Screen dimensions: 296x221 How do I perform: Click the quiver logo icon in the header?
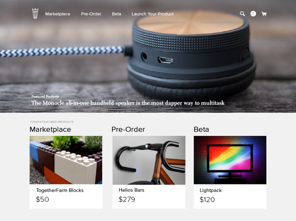coord(35,13)
